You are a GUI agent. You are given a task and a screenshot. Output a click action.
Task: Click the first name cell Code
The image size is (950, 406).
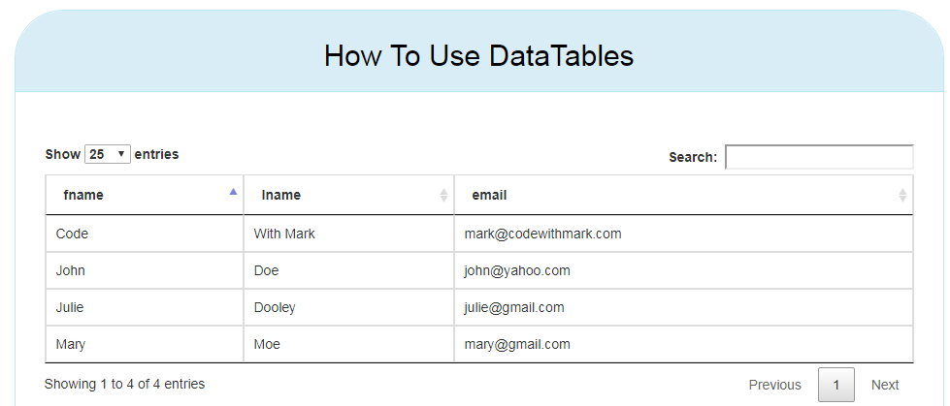pos(73,234)
